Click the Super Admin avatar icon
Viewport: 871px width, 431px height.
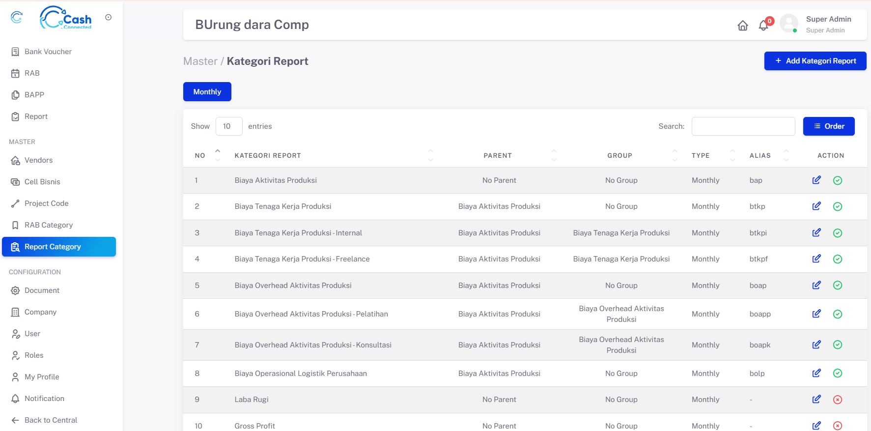[x=788, y=23]
